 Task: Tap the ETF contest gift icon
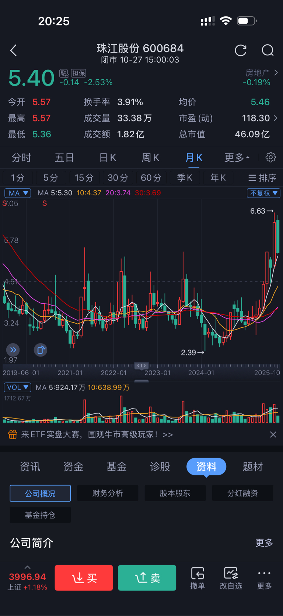pos(13,434)
